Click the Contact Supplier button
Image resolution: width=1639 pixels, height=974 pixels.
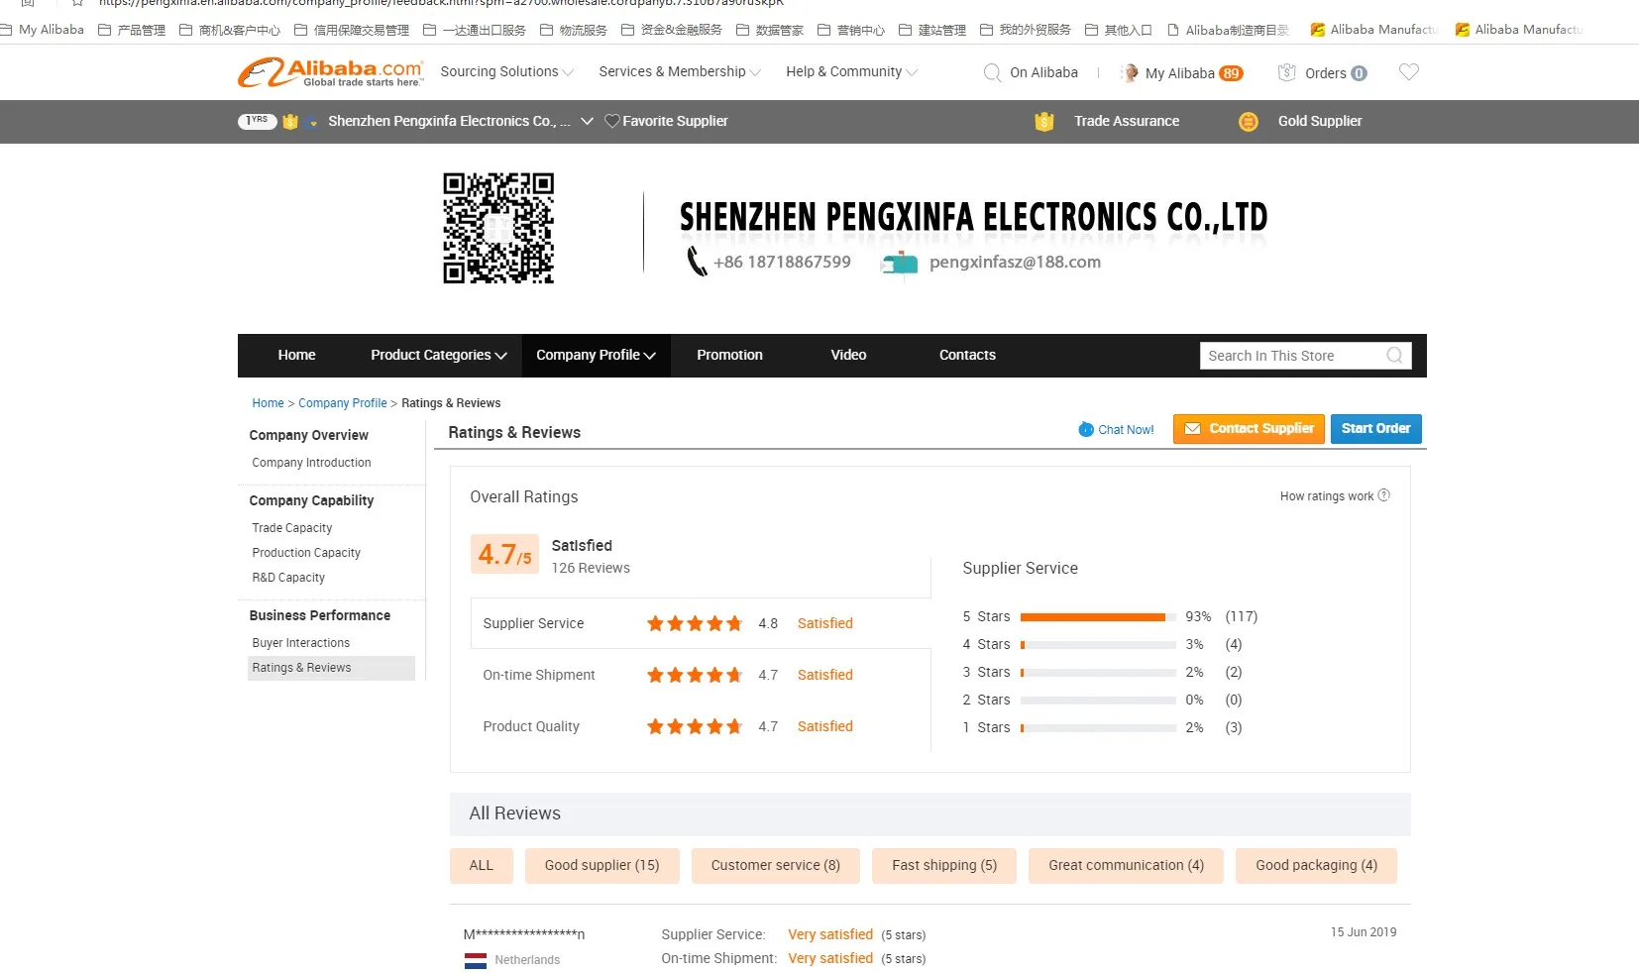(1249, 429)
